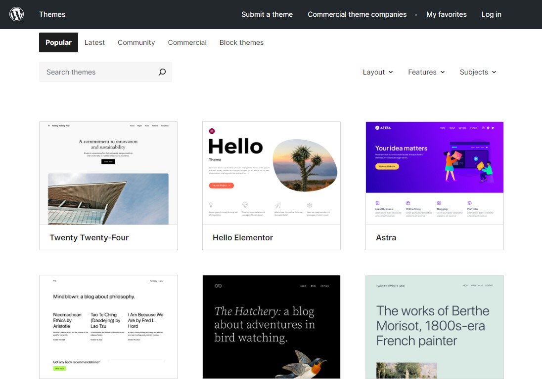Expand the Subjects filter dropdown
Image resolution: width=542 pixels, height=379 pixels.
[478, 72]
